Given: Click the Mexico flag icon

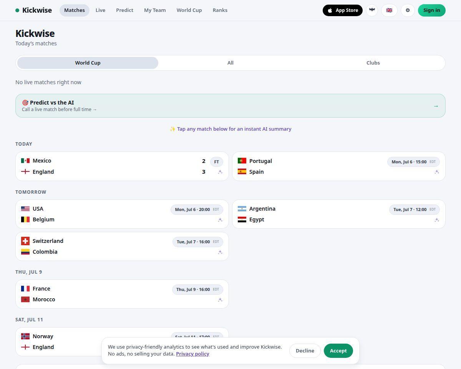Looking at the screenshot, I should pos(25,161).
